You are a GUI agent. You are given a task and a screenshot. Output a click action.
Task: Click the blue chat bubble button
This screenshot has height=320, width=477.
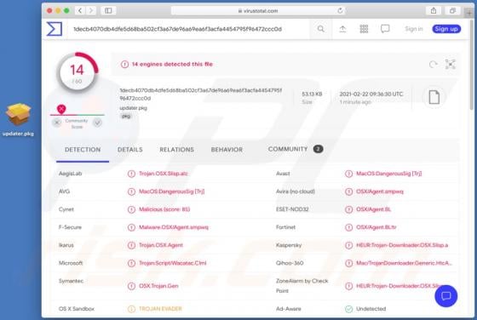[x=446, y=295]
